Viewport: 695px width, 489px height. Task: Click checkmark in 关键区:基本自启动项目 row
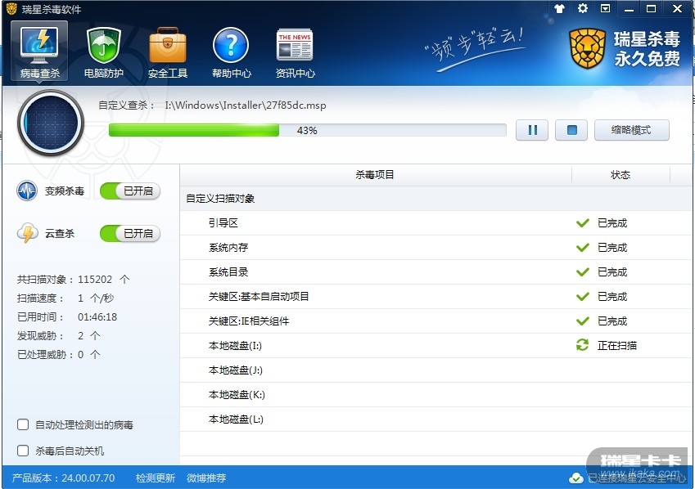tap(582, 296)
